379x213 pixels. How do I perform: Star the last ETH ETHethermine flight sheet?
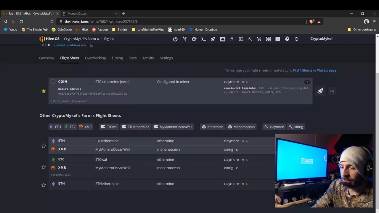point(44,185)
